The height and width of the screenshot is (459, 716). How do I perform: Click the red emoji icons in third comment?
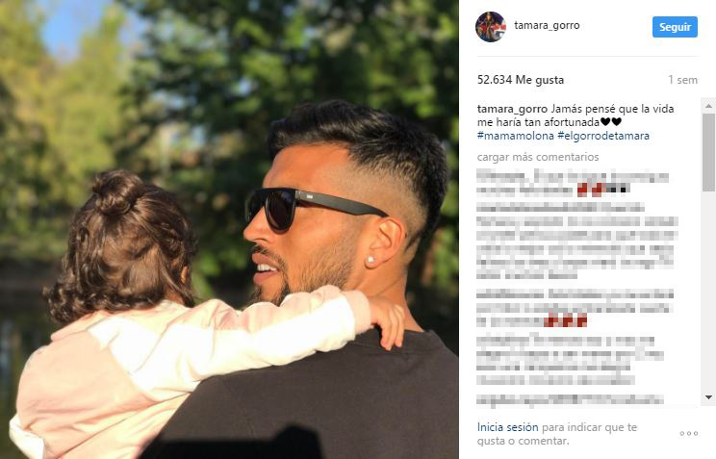pos(565,321)
